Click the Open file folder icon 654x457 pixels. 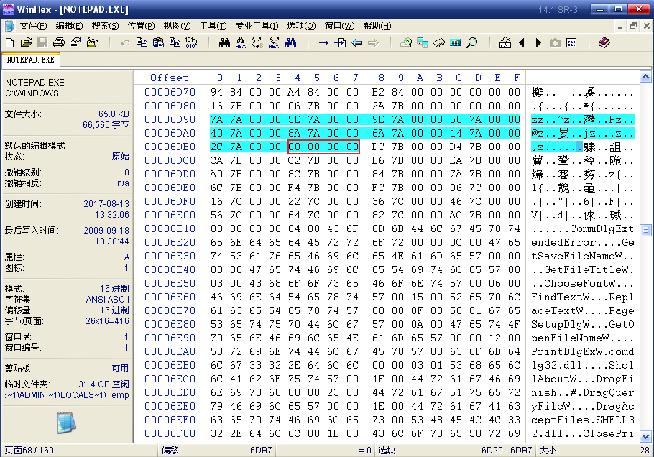[x=26, y=43]
